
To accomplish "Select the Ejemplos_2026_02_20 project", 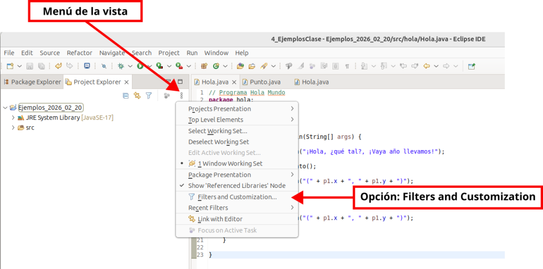I will click(50, 107).
